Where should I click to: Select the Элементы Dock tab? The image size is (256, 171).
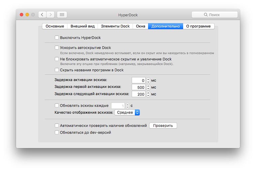pos(115,26)
